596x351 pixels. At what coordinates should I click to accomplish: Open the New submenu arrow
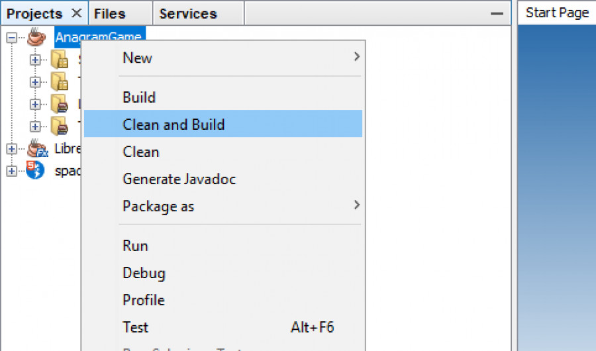356,57
